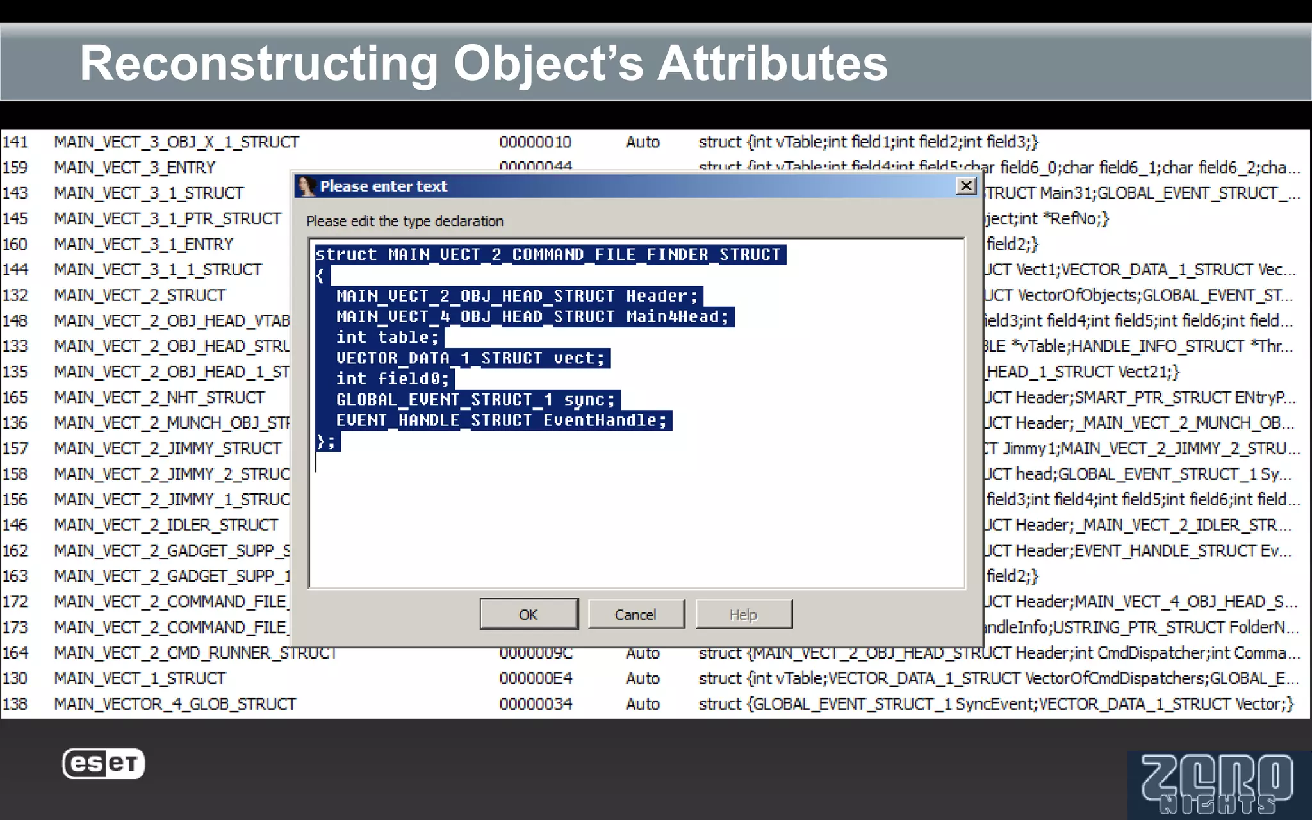Click OK in the type declaration dialog

[x=529, y=614]
